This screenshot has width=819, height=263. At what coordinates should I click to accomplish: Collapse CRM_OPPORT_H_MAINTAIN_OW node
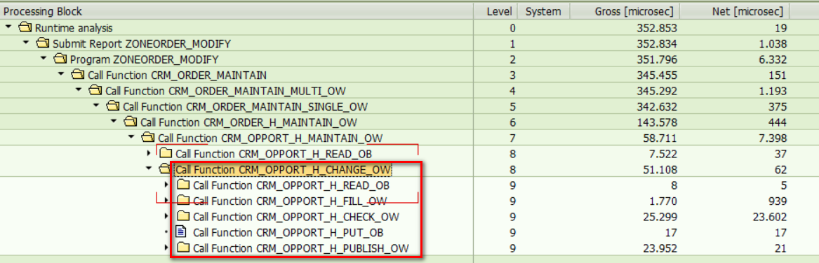[132, 138]
